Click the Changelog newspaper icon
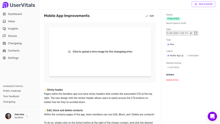Screen dimensions: 220x124 coord(4,43)
